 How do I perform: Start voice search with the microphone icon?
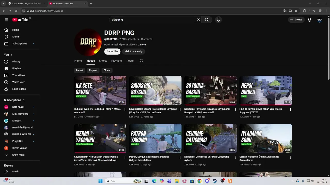(x=218, y=20)
